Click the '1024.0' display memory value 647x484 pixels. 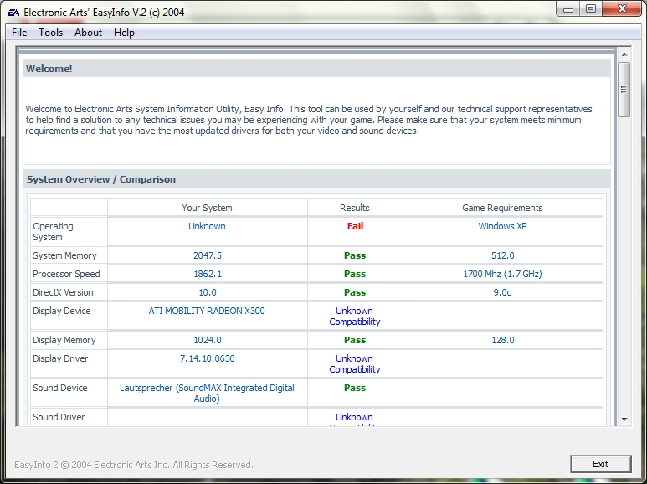208,340
